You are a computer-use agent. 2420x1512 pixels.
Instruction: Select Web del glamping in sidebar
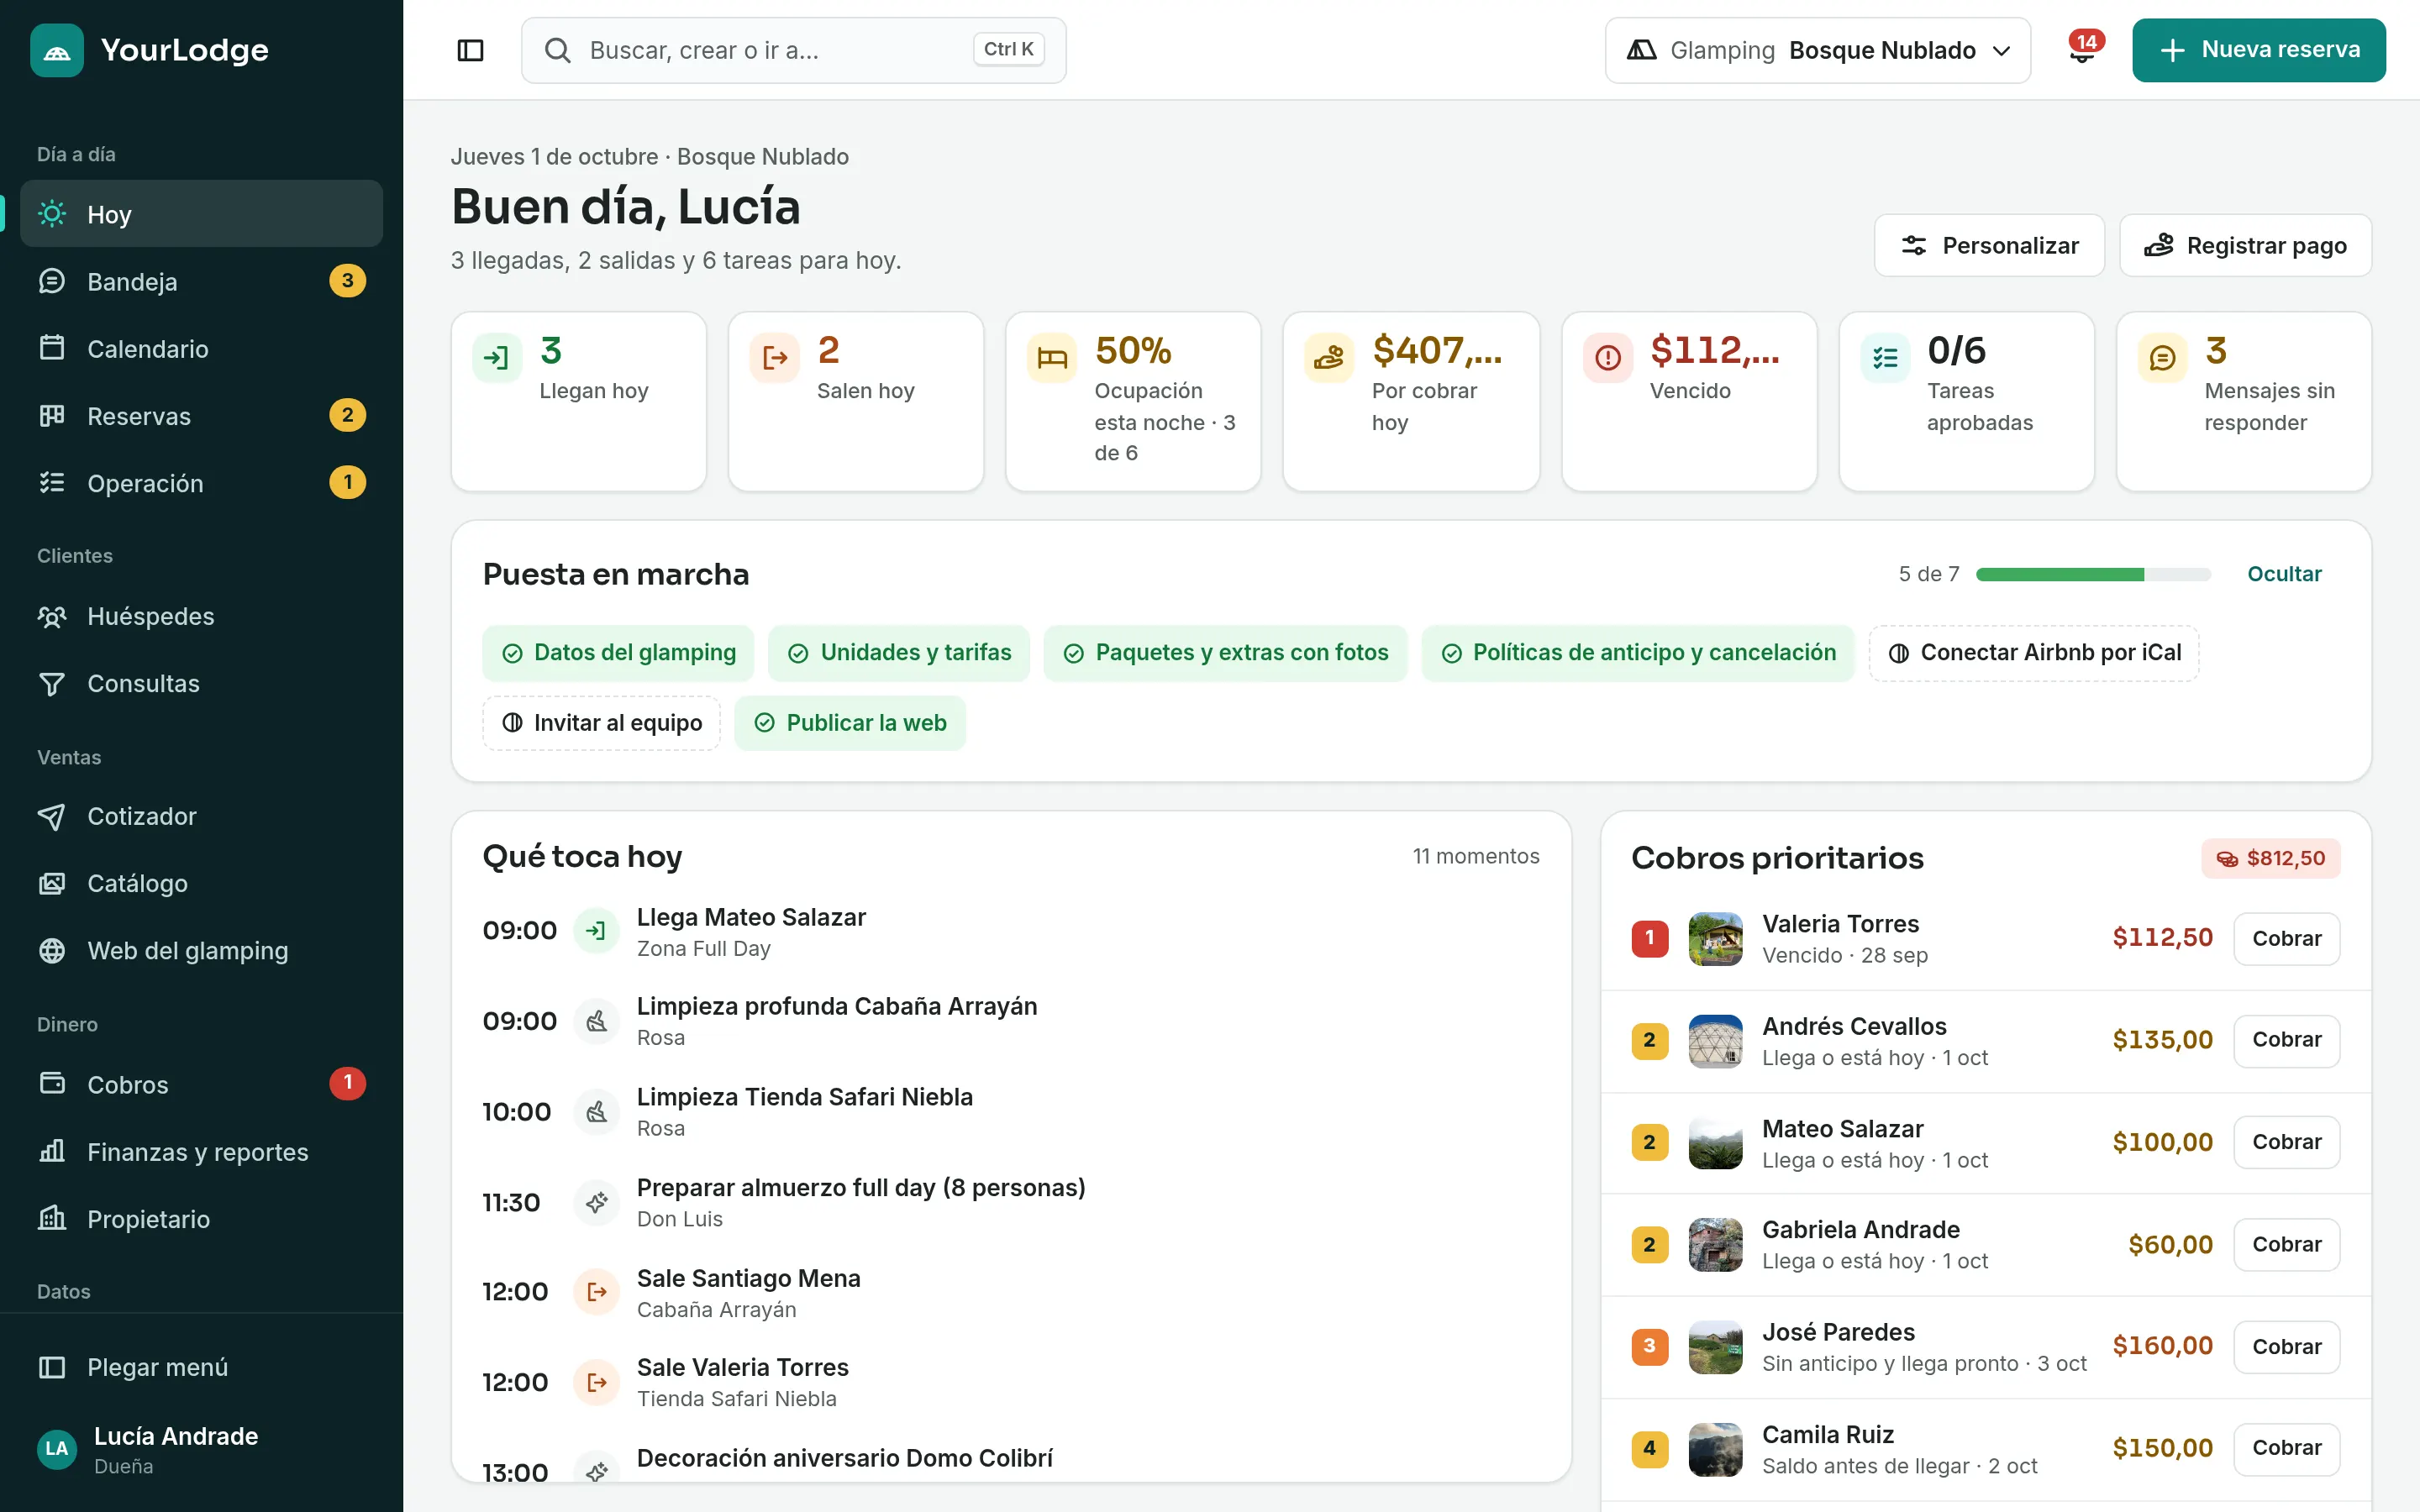coord(201,950)
